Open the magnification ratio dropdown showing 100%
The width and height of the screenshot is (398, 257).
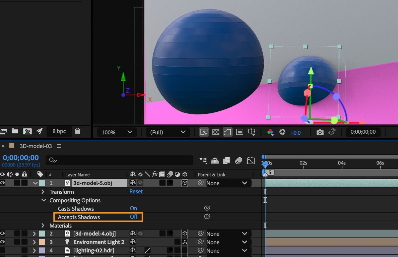(116, 132)
